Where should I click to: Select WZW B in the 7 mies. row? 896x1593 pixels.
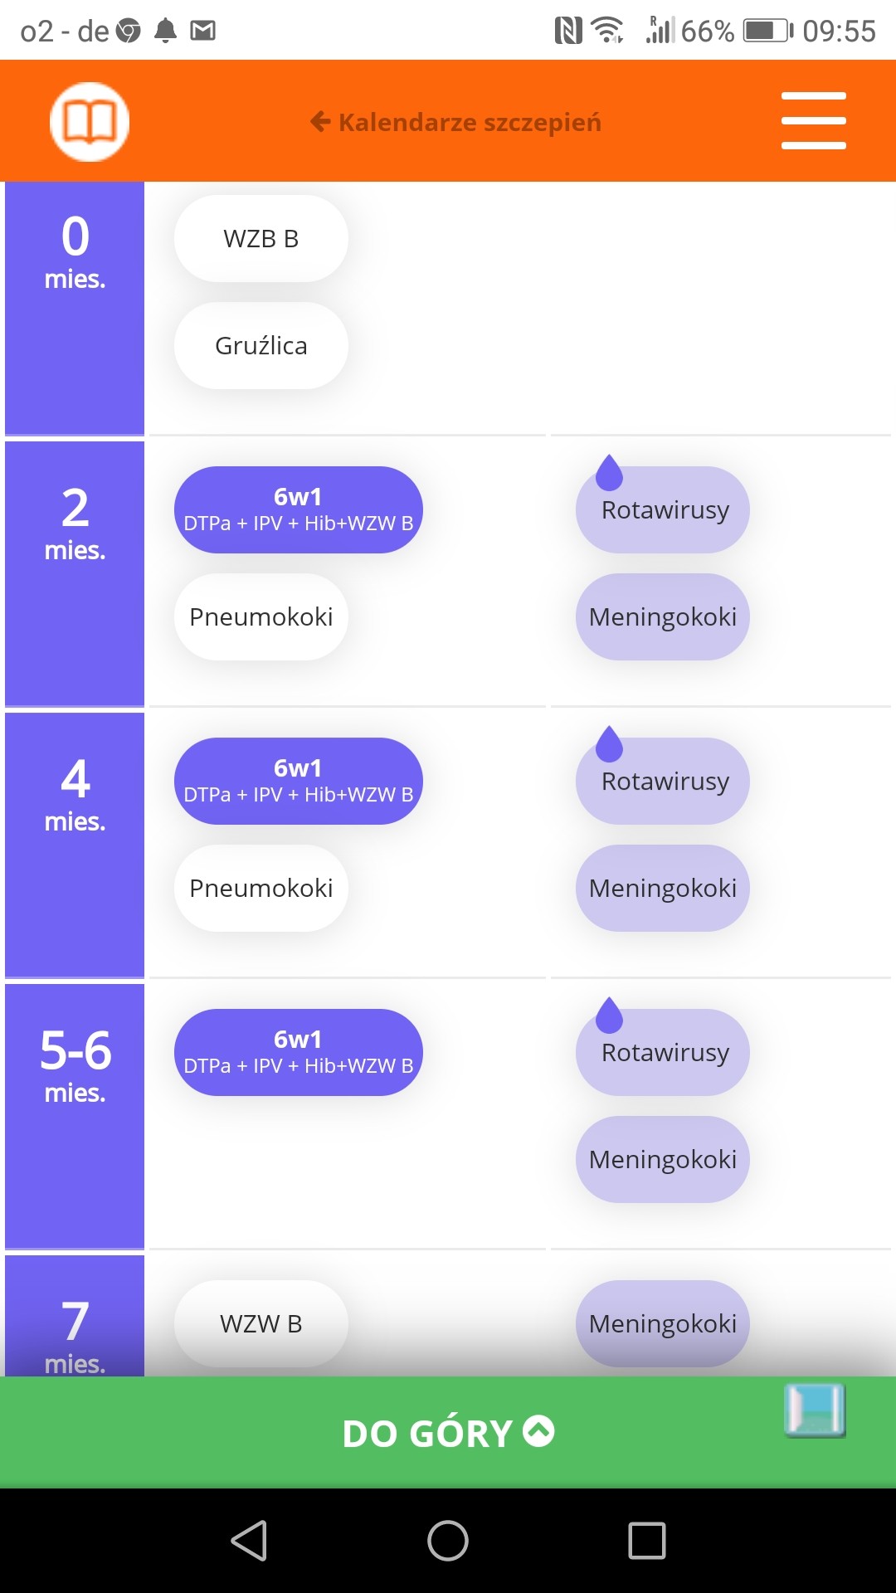pyautogui.click(x=261, y=1323)
